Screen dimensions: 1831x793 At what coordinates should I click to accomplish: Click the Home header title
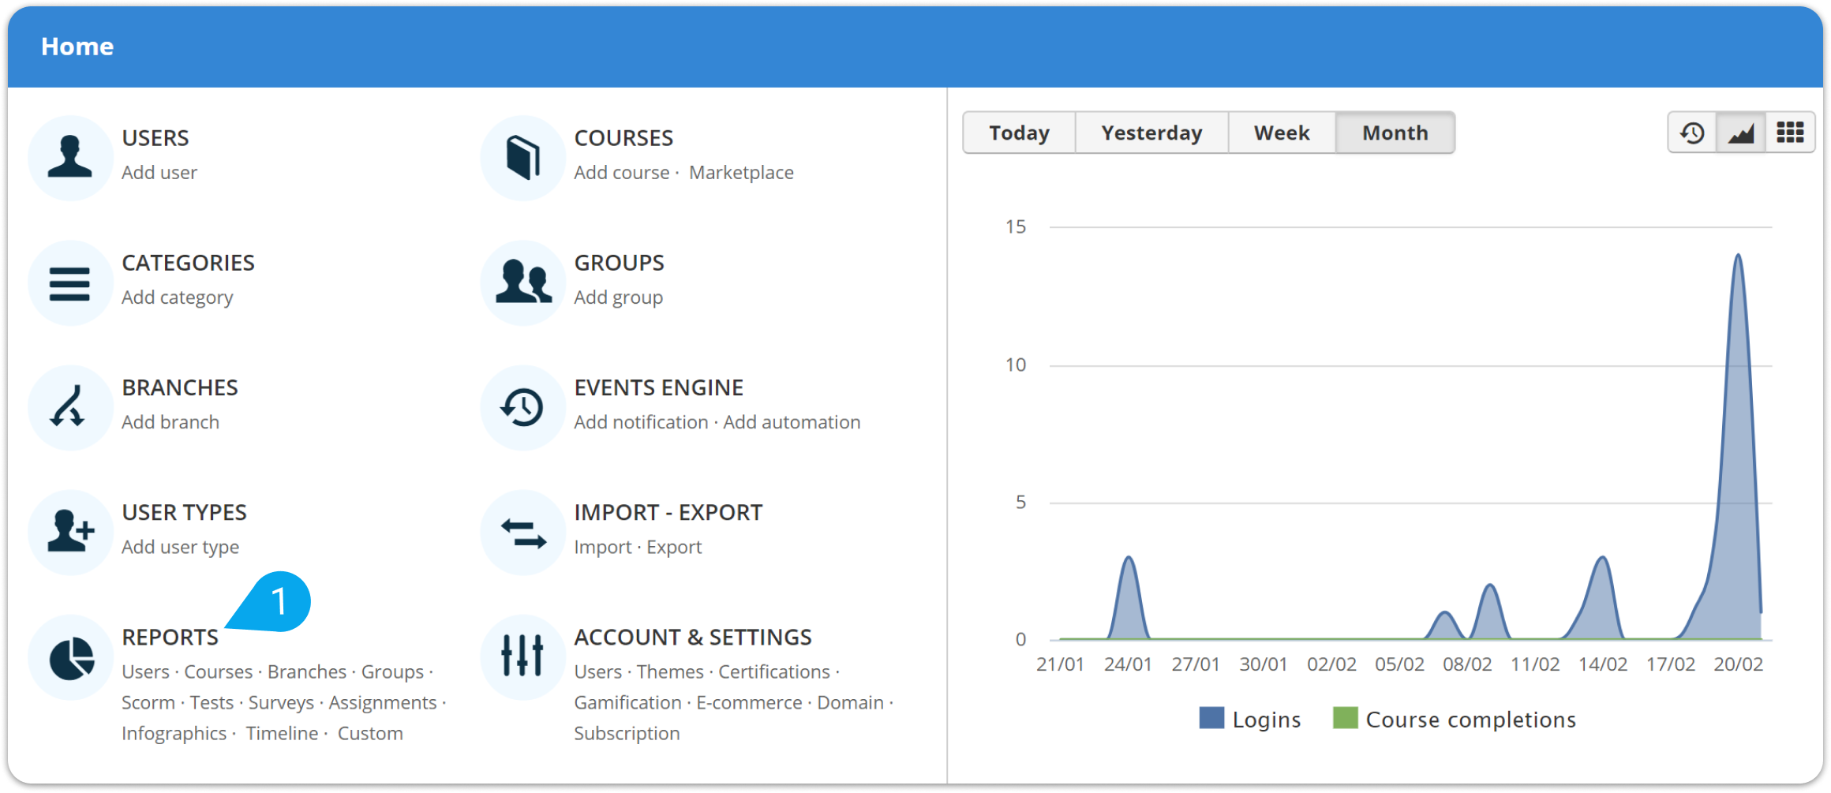click(77, 47)
